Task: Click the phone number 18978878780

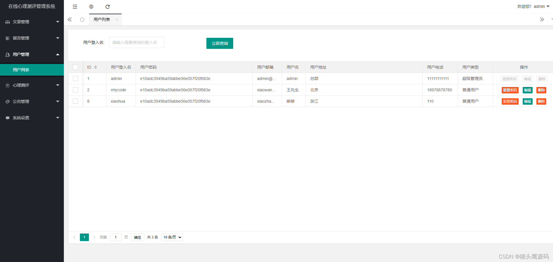Action: pyautogui.click(x=440, y=90)
